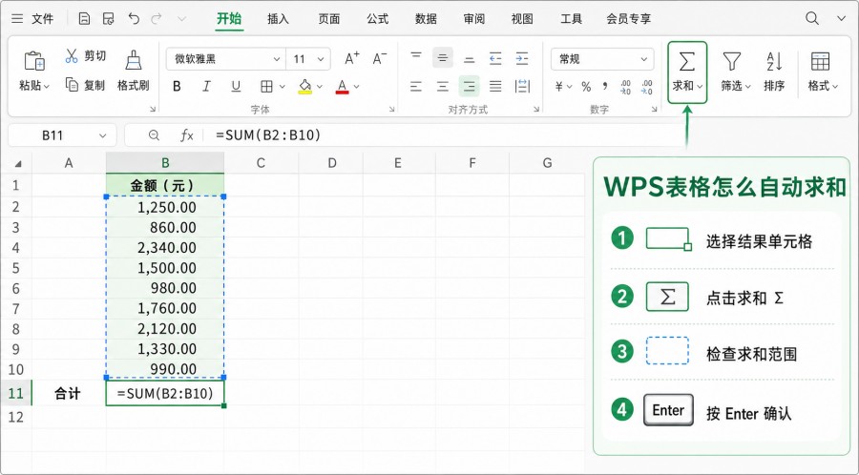The image size is (859, 475).
Task: Open the 审阅 tab
Action: pos(473,19)
